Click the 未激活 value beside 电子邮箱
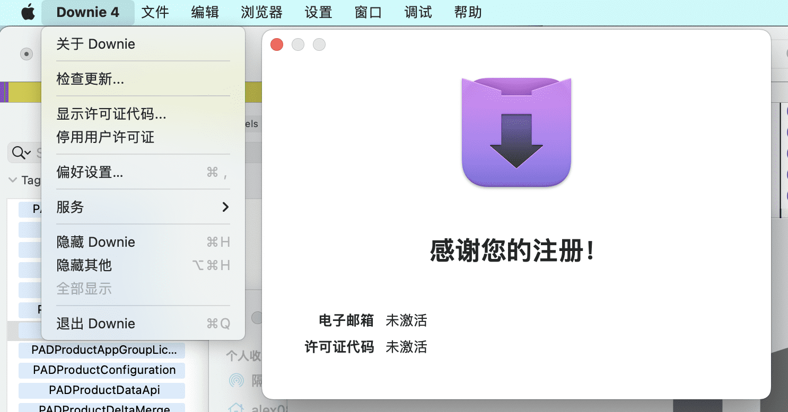The image size is (788, 412). click(406, 320)
